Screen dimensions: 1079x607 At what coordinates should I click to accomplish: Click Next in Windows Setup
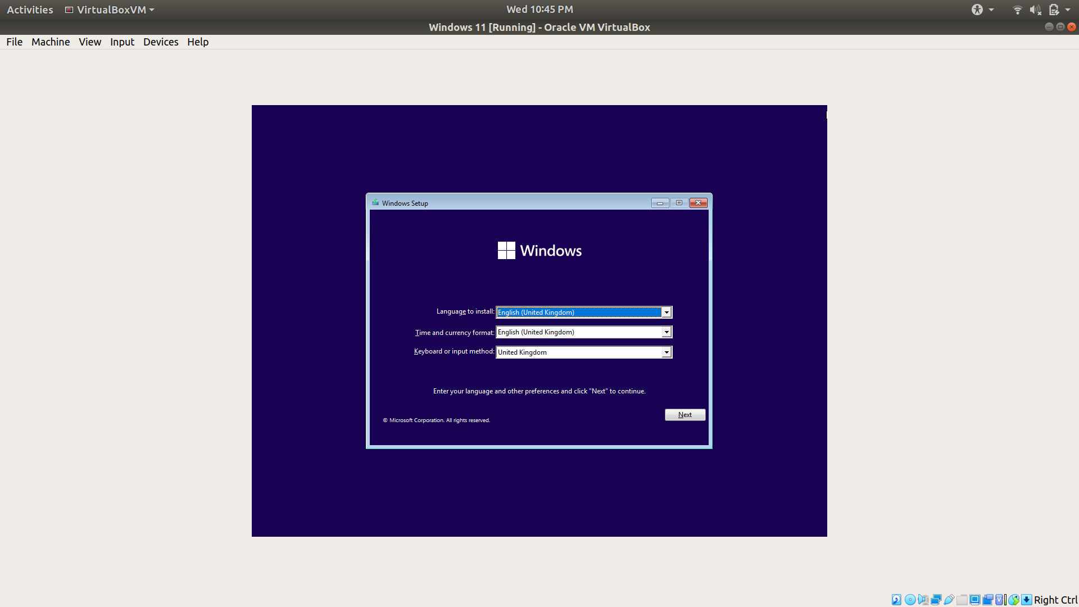(x=685, y=415)
